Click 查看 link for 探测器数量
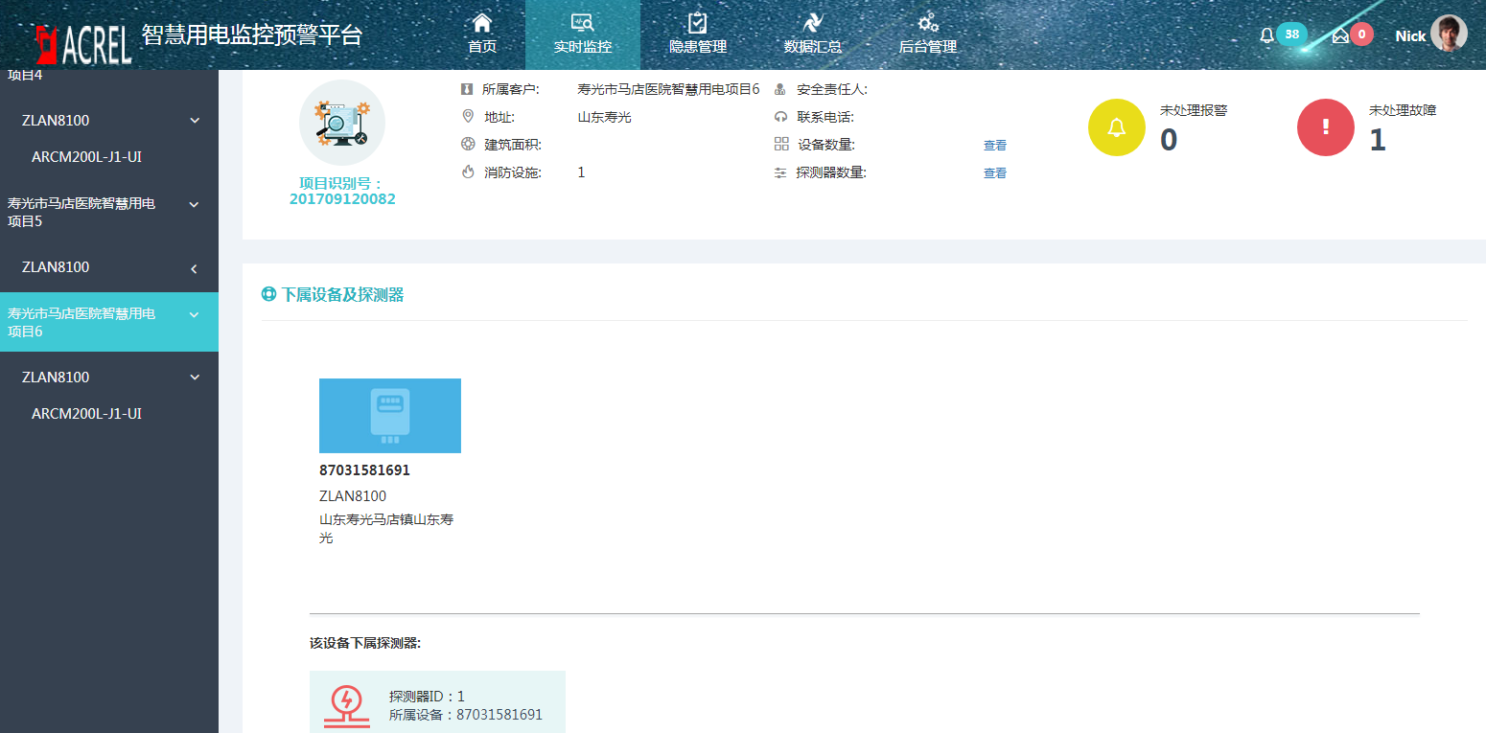The height and width of the screenshot is (733, 1486). [x=995, y=173]
